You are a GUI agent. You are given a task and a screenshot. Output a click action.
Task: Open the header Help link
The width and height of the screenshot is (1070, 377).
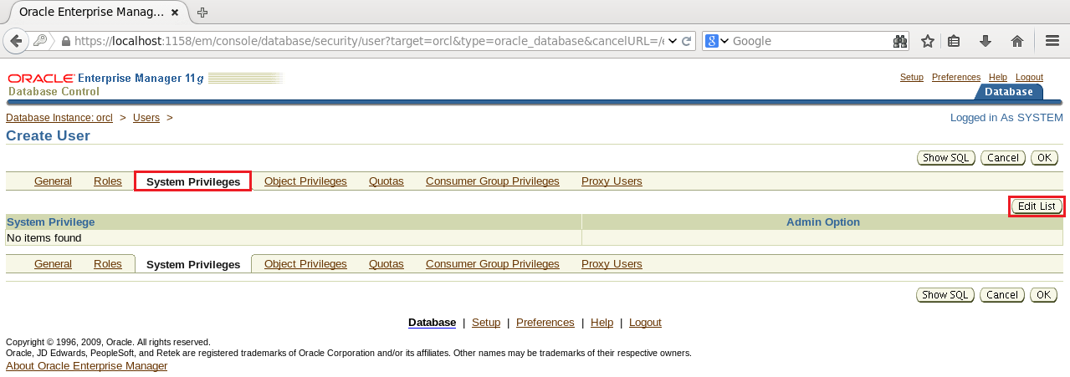[x=998, y=77]
